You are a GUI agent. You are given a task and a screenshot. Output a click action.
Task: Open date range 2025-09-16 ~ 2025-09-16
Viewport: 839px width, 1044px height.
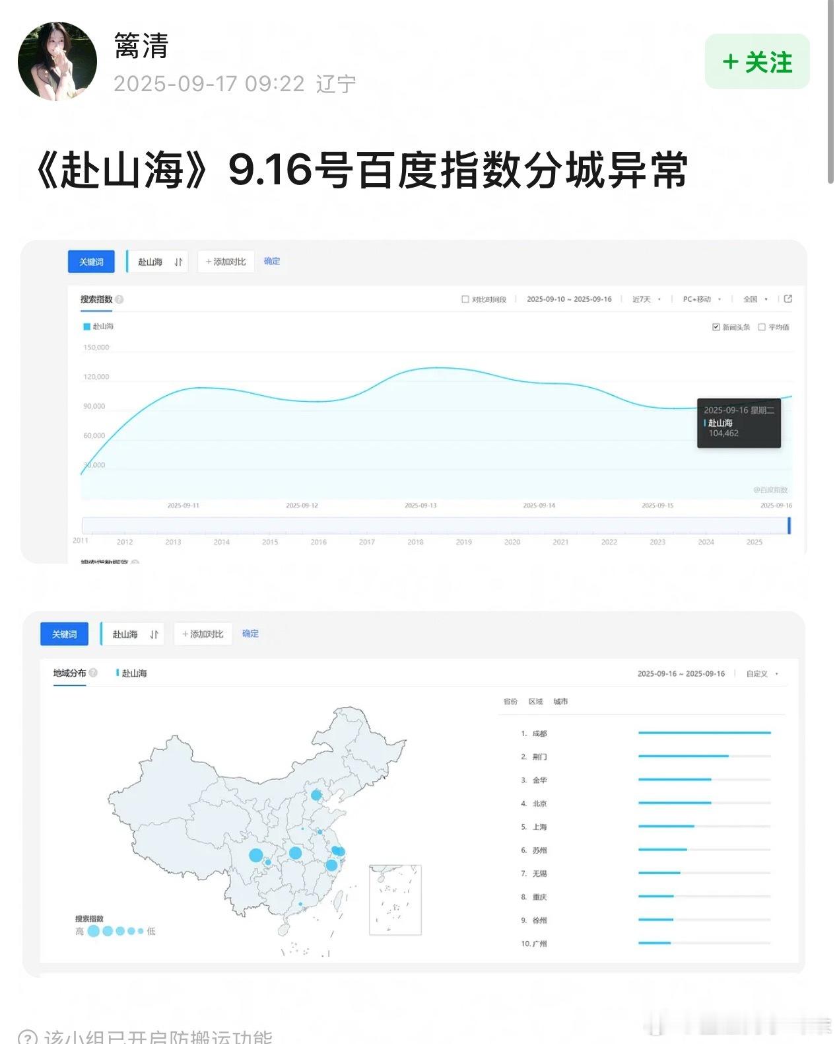click(681, 673)
